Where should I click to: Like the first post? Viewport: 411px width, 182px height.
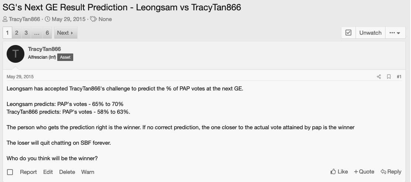(339, 172)
